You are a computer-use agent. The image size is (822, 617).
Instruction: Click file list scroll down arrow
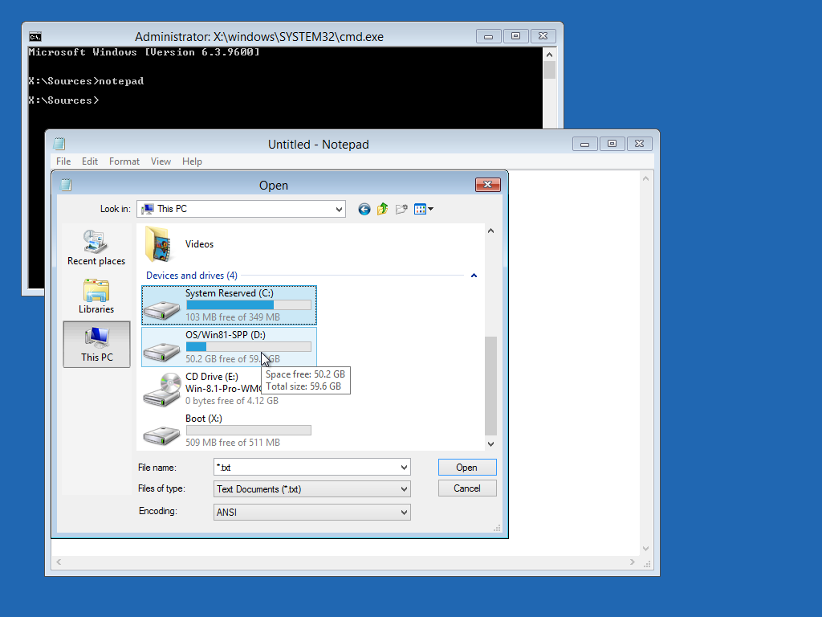point(490,443)
